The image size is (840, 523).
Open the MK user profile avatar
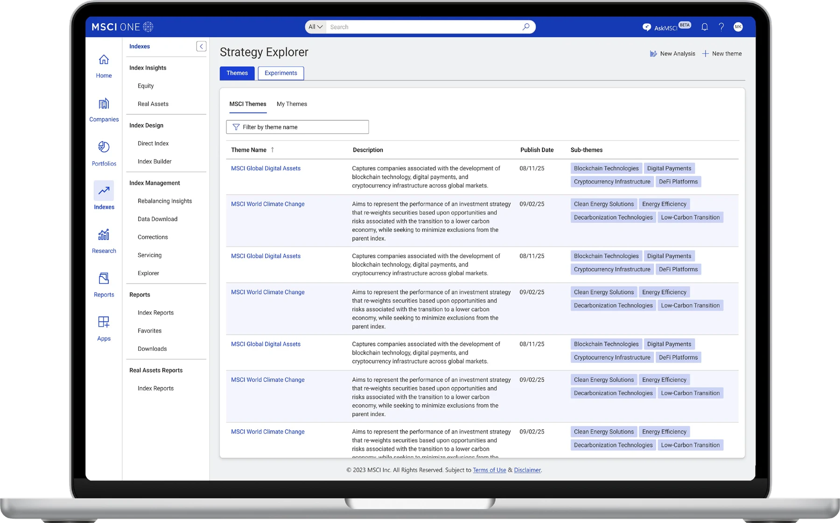coord(738,27)
